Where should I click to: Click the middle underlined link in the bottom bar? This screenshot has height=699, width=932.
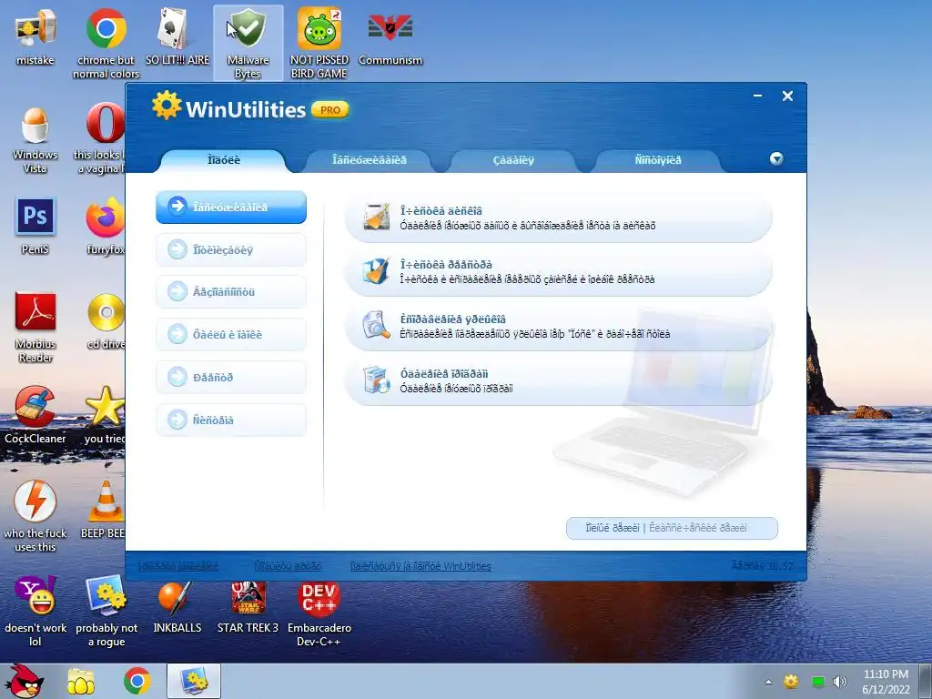coord(289,566)
